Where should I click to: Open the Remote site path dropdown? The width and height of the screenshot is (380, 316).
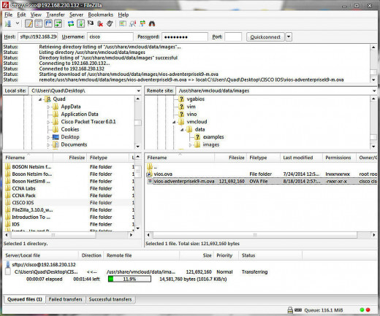(x=374, y=90)
